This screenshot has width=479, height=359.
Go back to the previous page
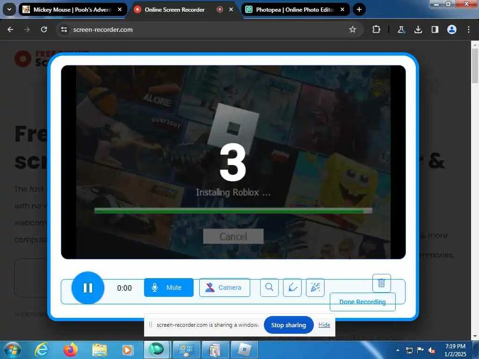[x=10, y=29]
